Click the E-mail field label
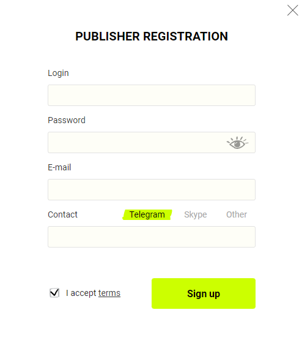302x337 pixels. tap(59, 167)
